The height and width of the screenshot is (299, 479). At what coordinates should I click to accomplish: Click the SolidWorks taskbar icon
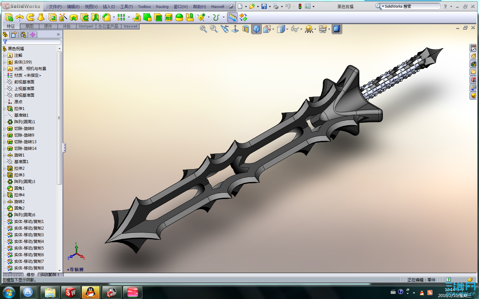tap(71, 292)
